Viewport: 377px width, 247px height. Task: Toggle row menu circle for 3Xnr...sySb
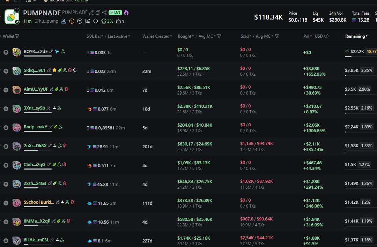pos(6,109)
